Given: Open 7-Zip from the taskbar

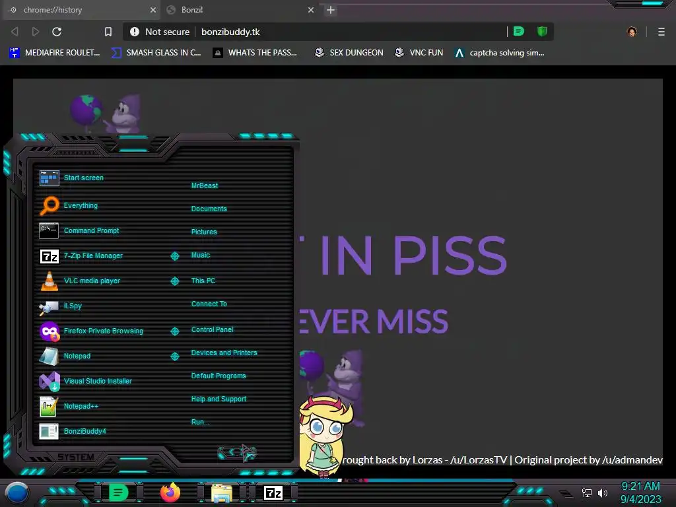Looking at the screenshot, I should coord(273,492).
